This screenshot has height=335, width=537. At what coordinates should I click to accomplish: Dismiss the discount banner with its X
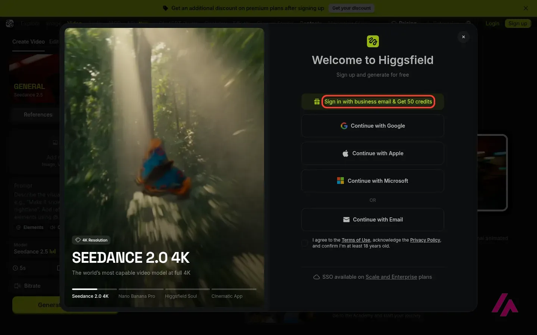[525, 8]
